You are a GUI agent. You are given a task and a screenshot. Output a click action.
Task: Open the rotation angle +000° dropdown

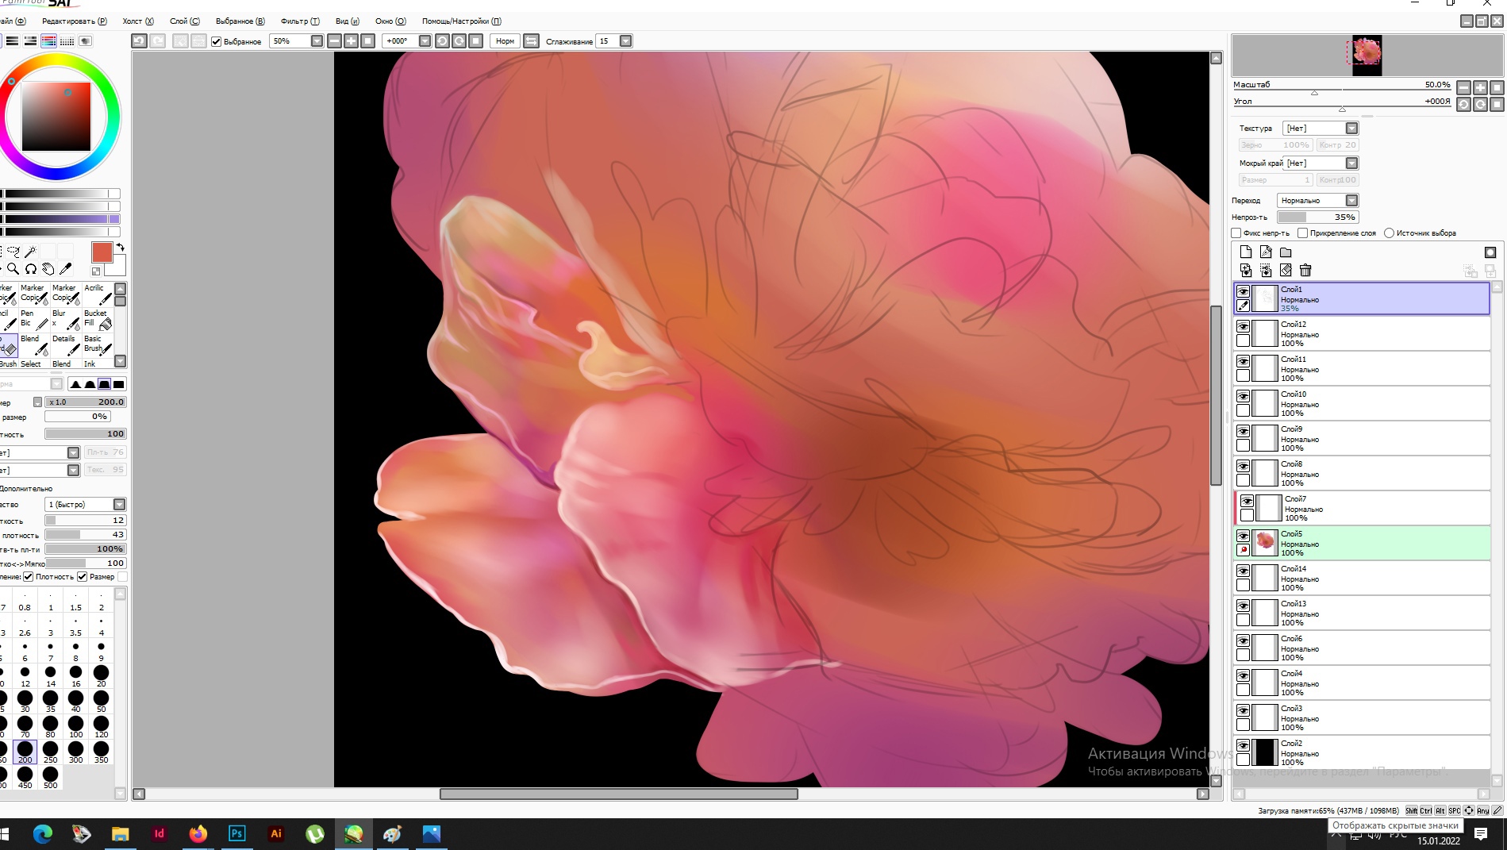(425, 41)
